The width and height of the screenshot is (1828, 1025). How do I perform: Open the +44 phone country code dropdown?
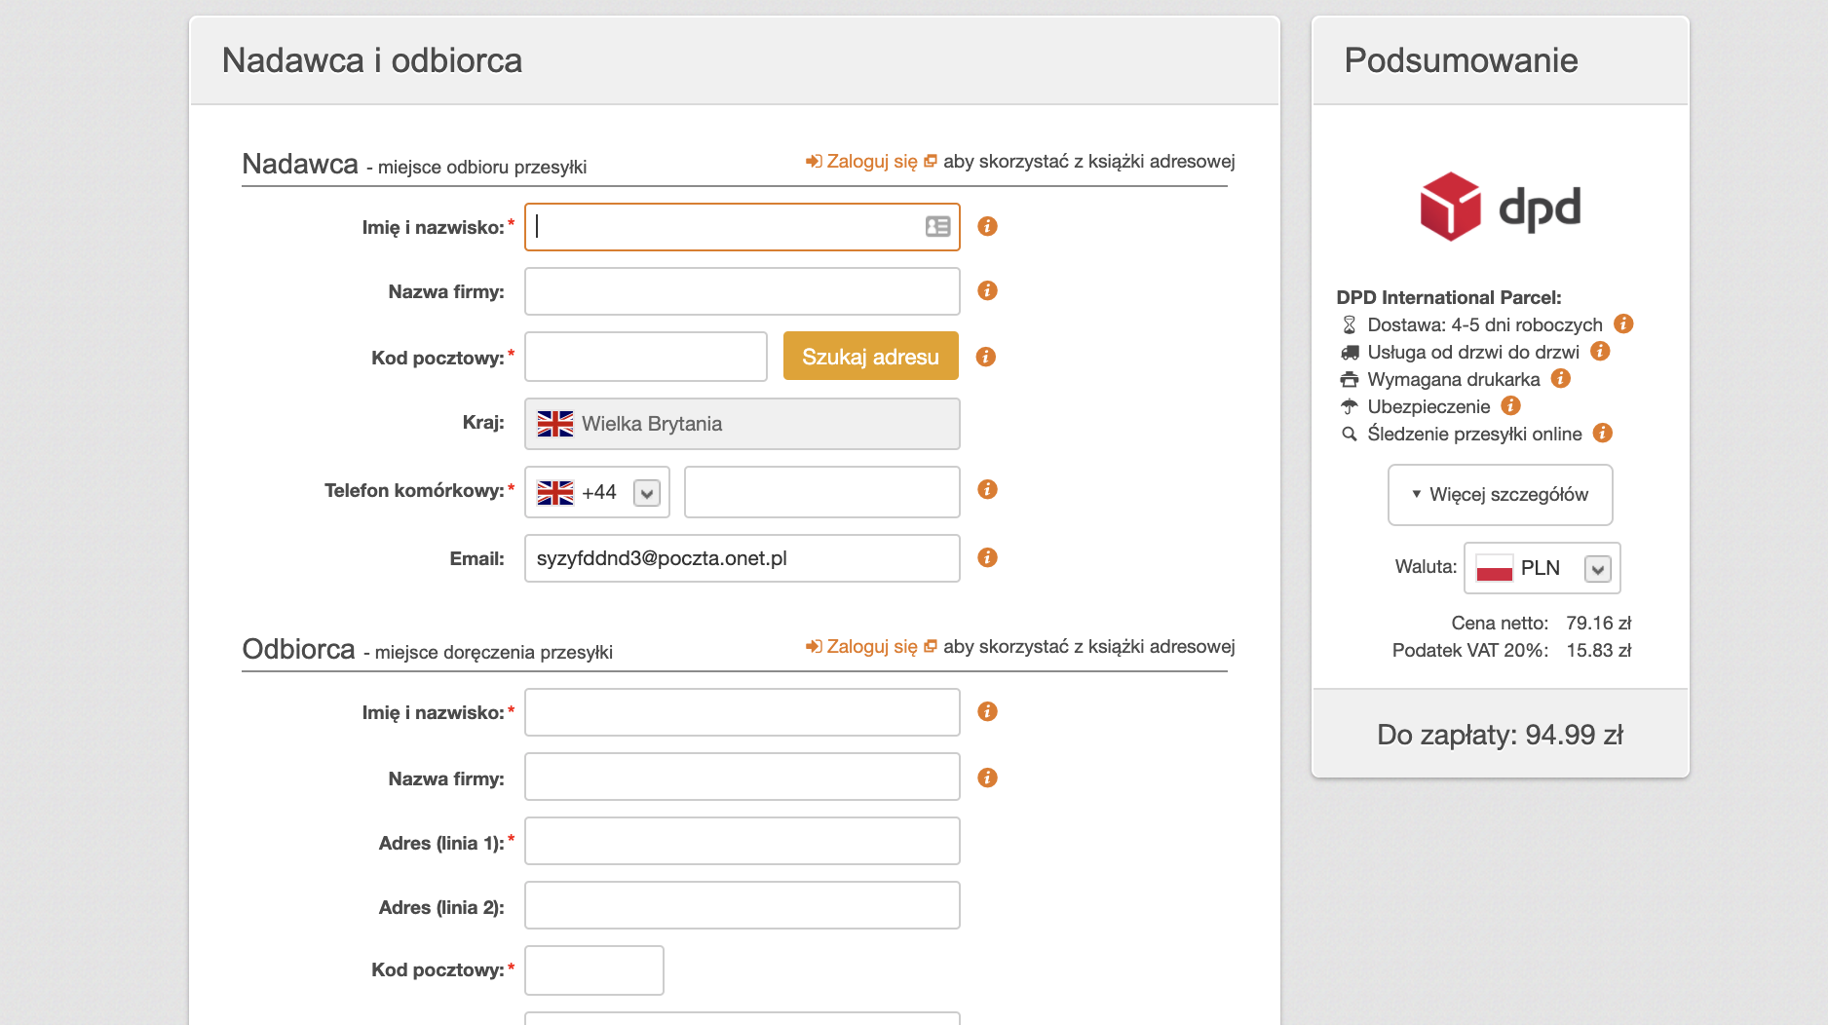pyautogui.click(x=647, y=493)
